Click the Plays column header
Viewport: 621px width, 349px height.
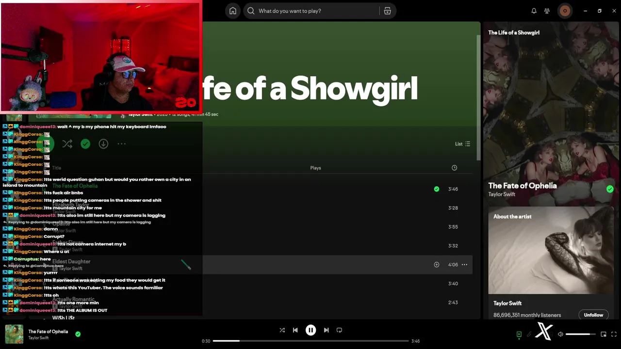315,168
